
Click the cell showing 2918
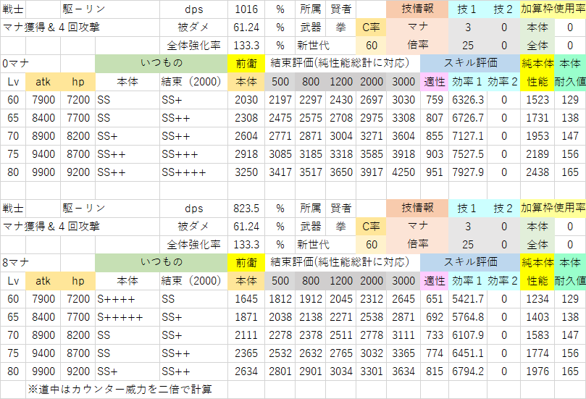coord(246,154)
